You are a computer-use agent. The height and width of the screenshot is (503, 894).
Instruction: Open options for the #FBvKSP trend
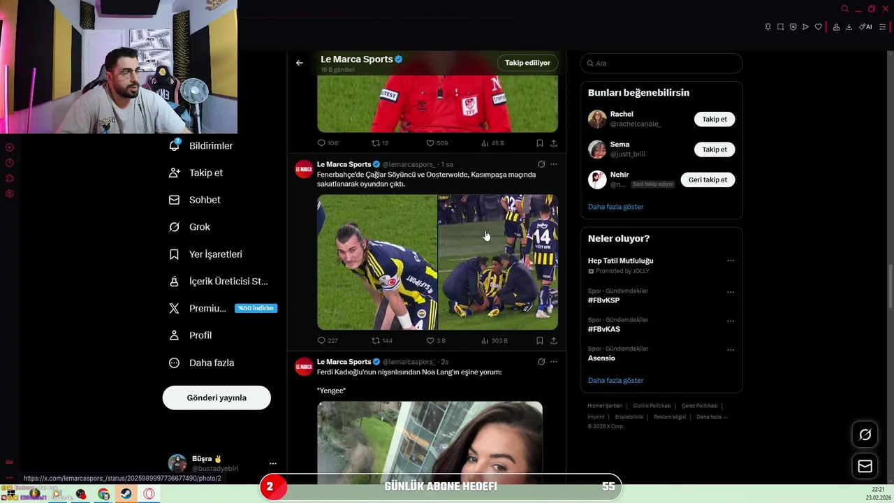click(x=731, y=292)
